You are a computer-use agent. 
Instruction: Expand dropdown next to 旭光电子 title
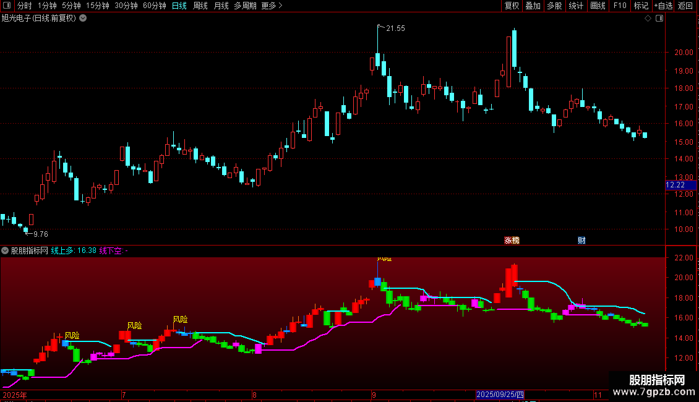(83, 19)
